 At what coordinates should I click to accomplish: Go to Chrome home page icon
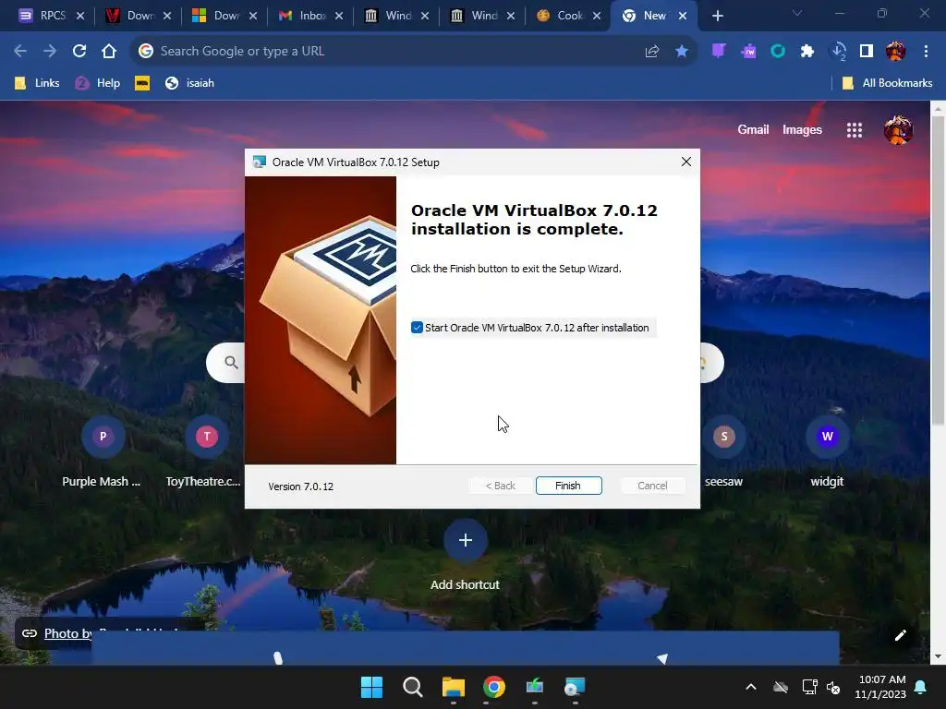(109, 52)
